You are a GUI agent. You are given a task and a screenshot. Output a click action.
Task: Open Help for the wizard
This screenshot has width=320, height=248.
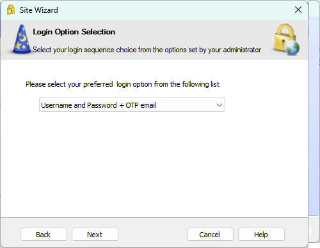261,235
